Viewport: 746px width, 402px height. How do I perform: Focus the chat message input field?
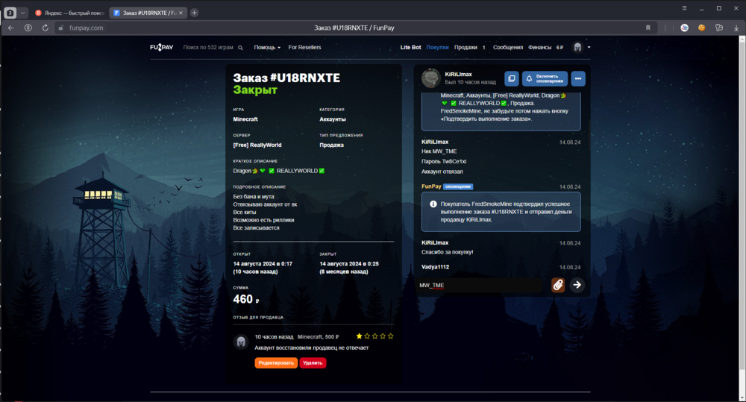480,285
